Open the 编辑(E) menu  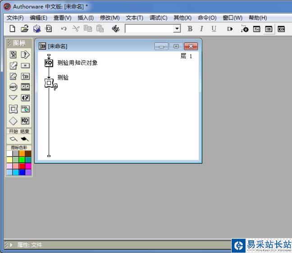(39, 18)
